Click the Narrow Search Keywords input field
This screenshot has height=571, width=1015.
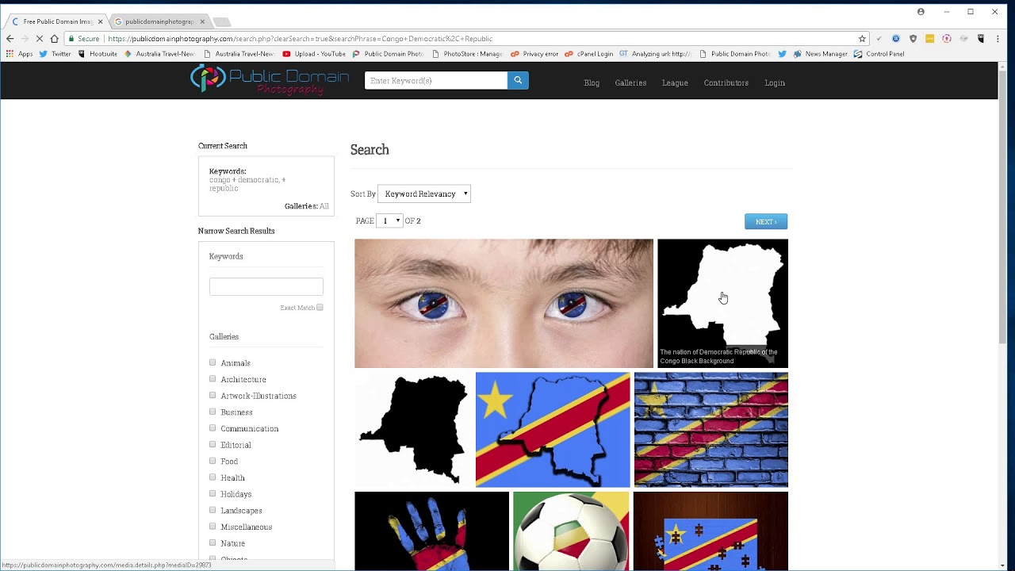[266, 286]
